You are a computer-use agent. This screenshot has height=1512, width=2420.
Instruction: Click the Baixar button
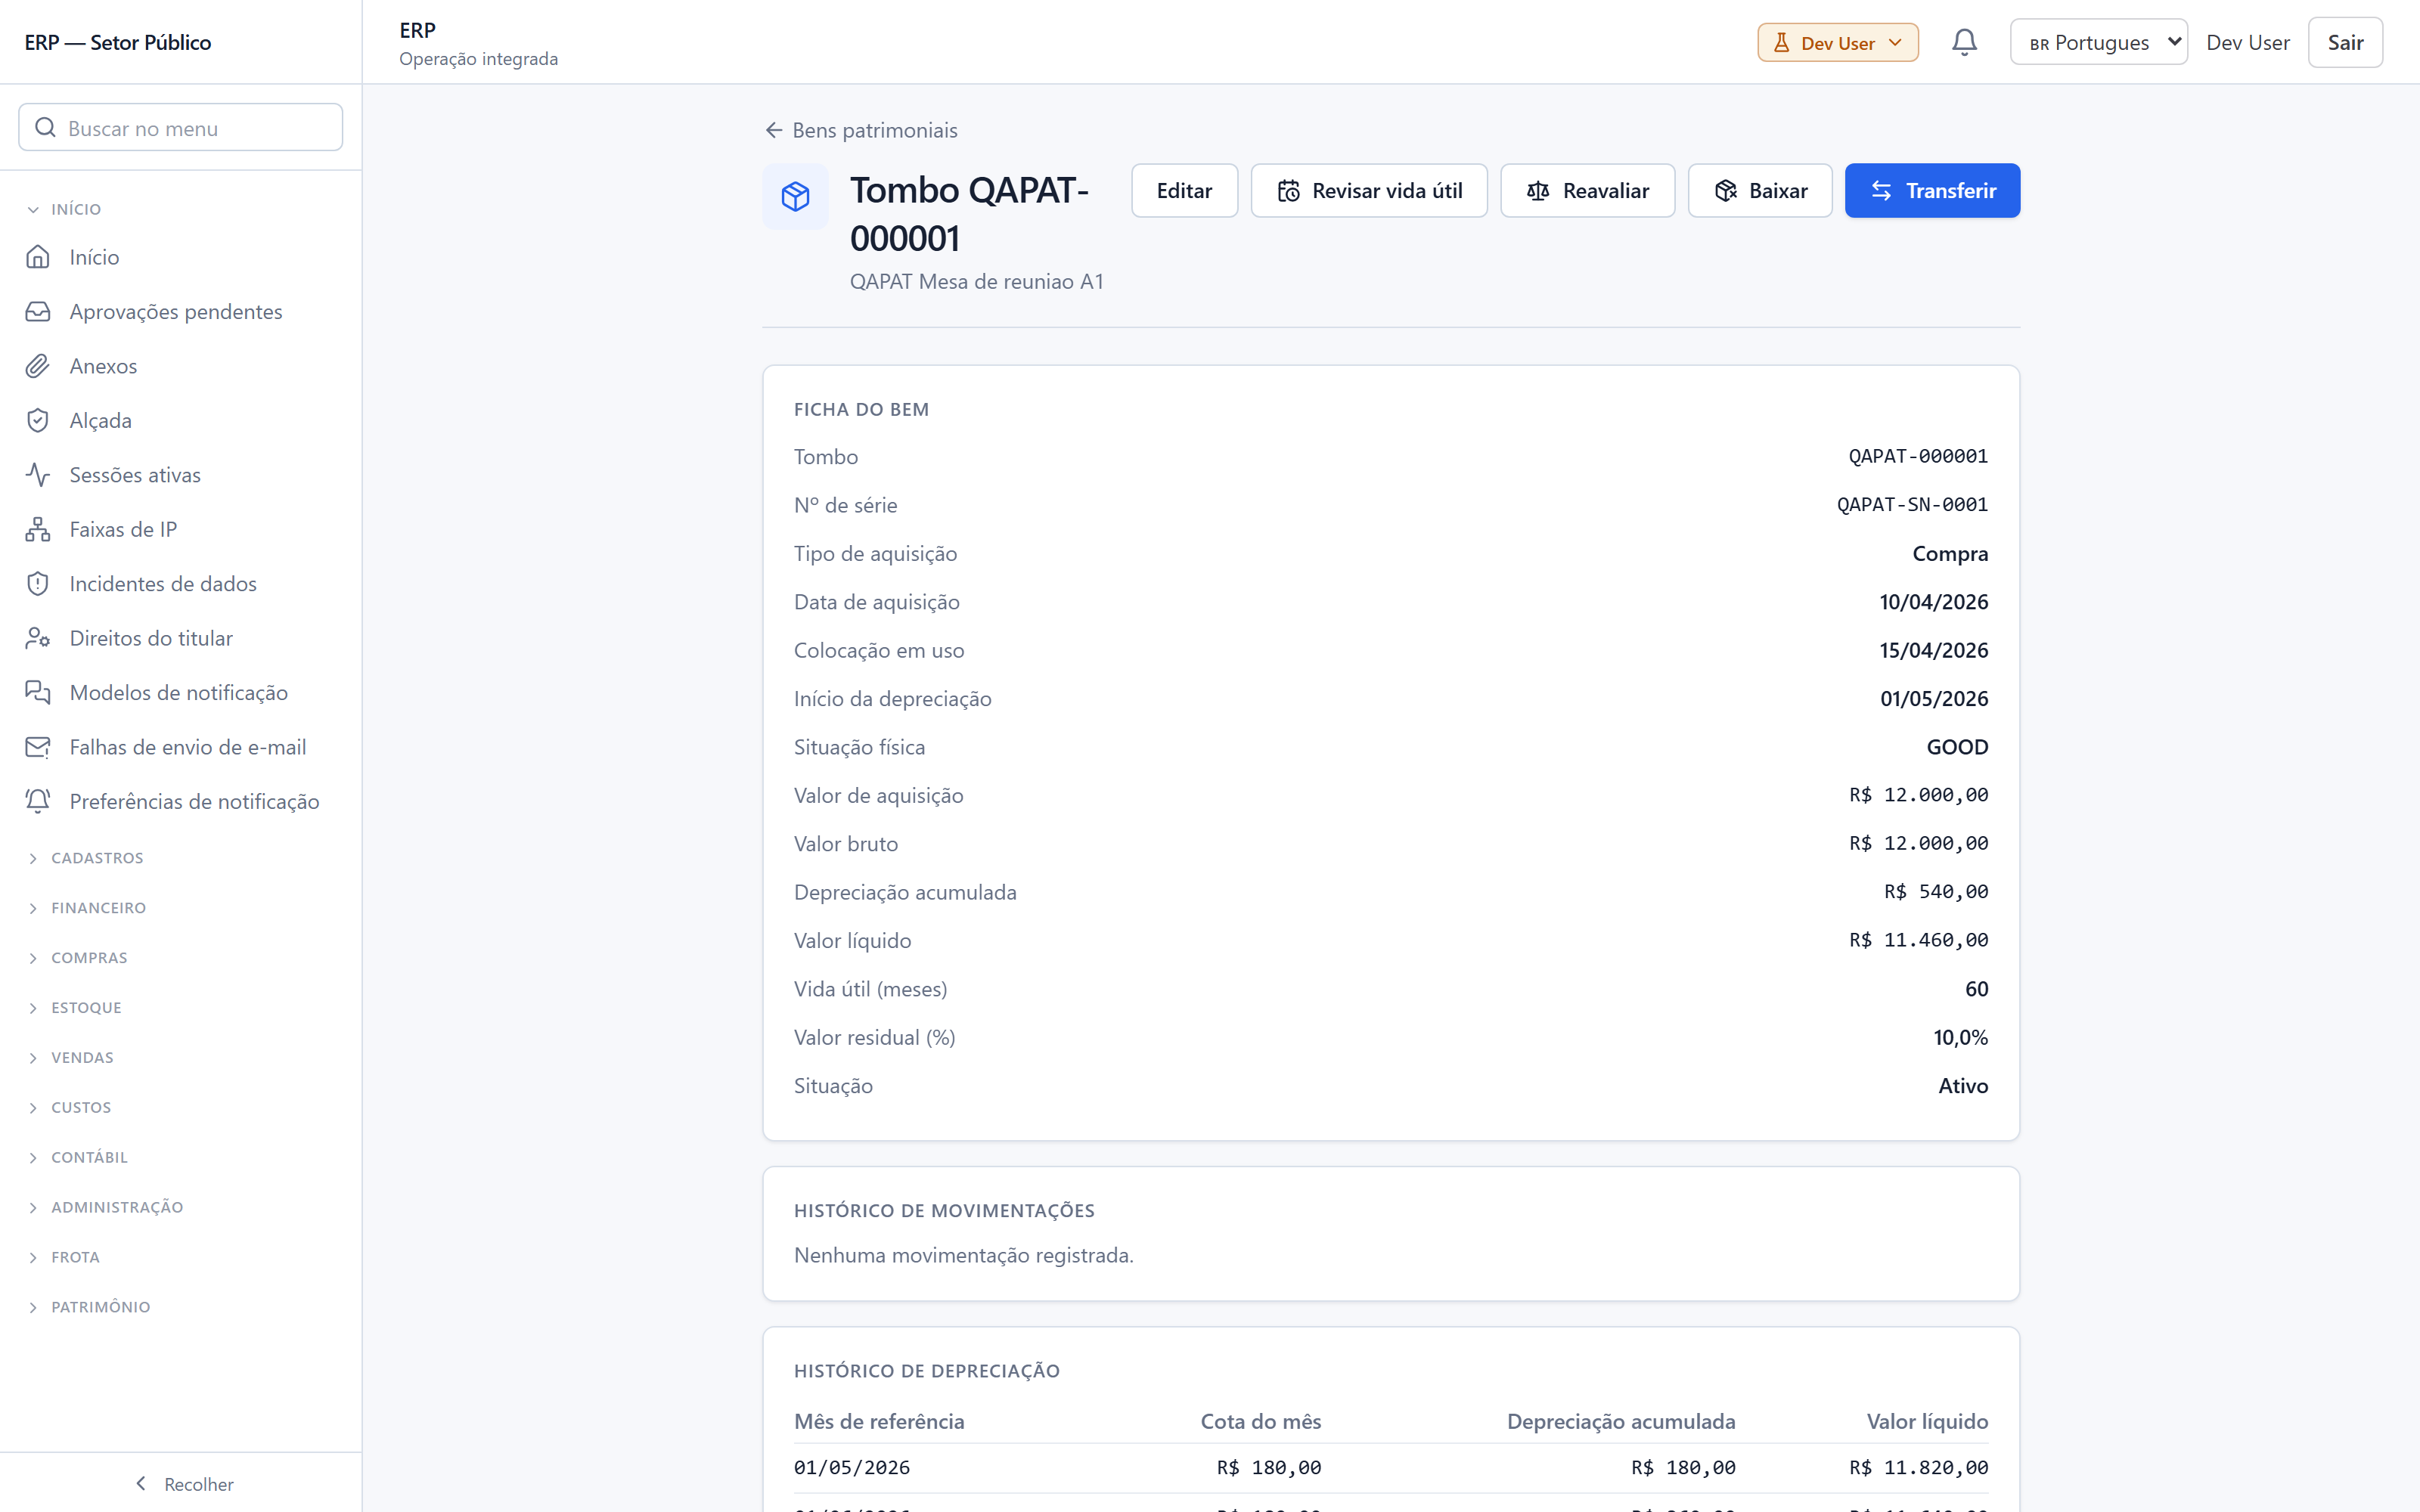pos(1760,190)
